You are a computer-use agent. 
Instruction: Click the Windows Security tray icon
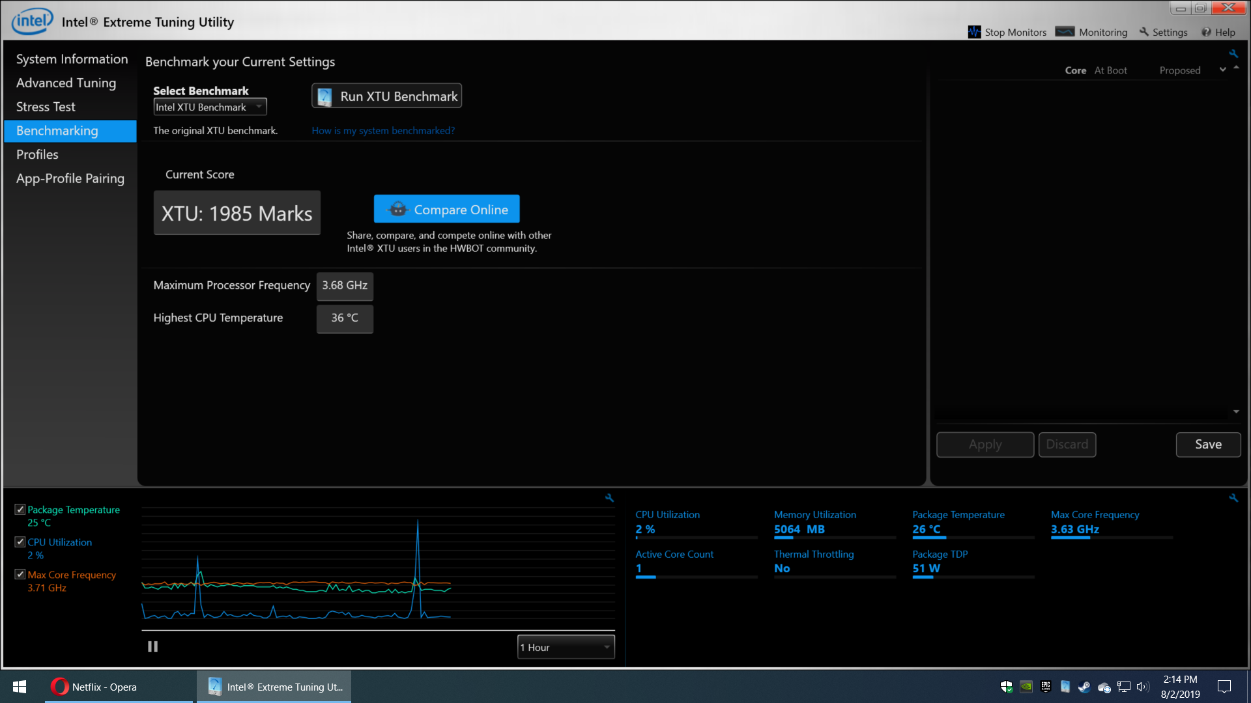[x=1007, y=687]
